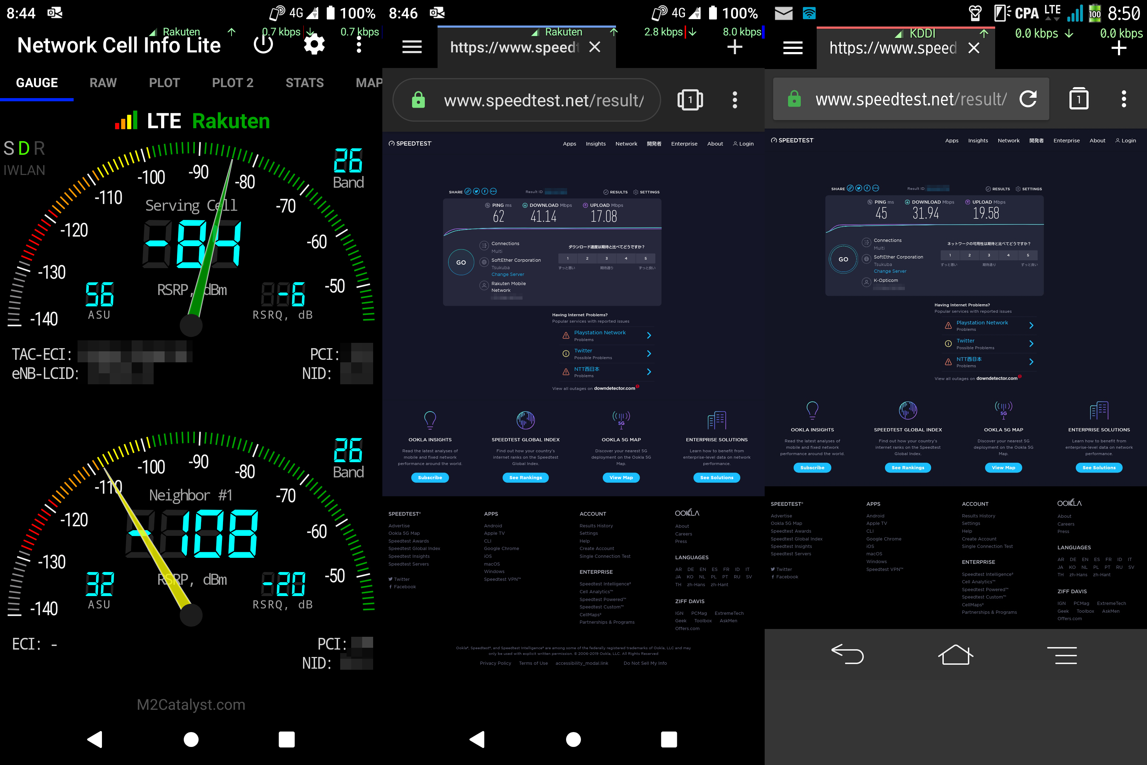The height and width of the screenshot is (765, 1147).
Task: Select rating 3 in middle download survey
Action: 607,259
